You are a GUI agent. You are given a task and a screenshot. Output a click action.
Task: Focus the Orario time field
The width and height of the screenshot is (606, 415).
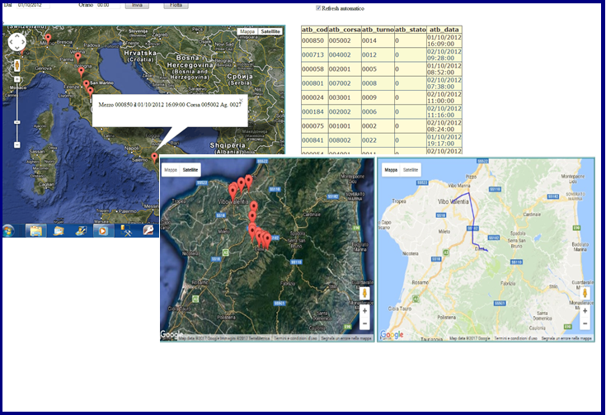(108, 6)
